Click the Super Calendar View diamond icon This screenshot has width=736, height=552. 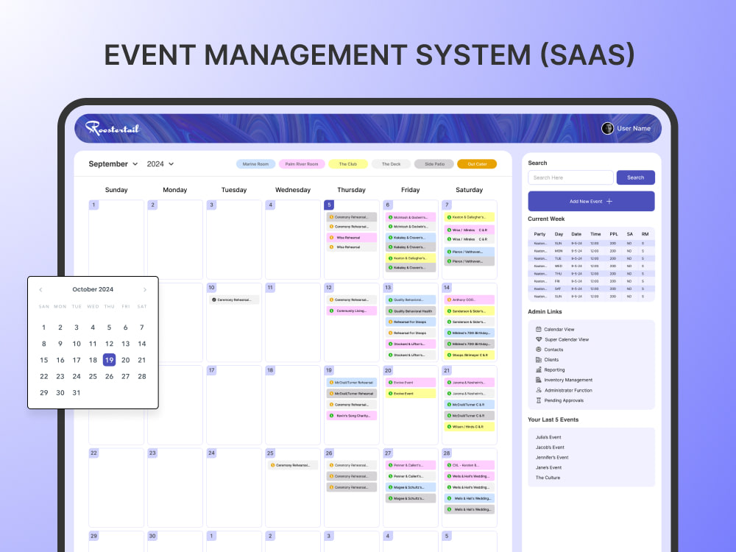coord(539,339)
